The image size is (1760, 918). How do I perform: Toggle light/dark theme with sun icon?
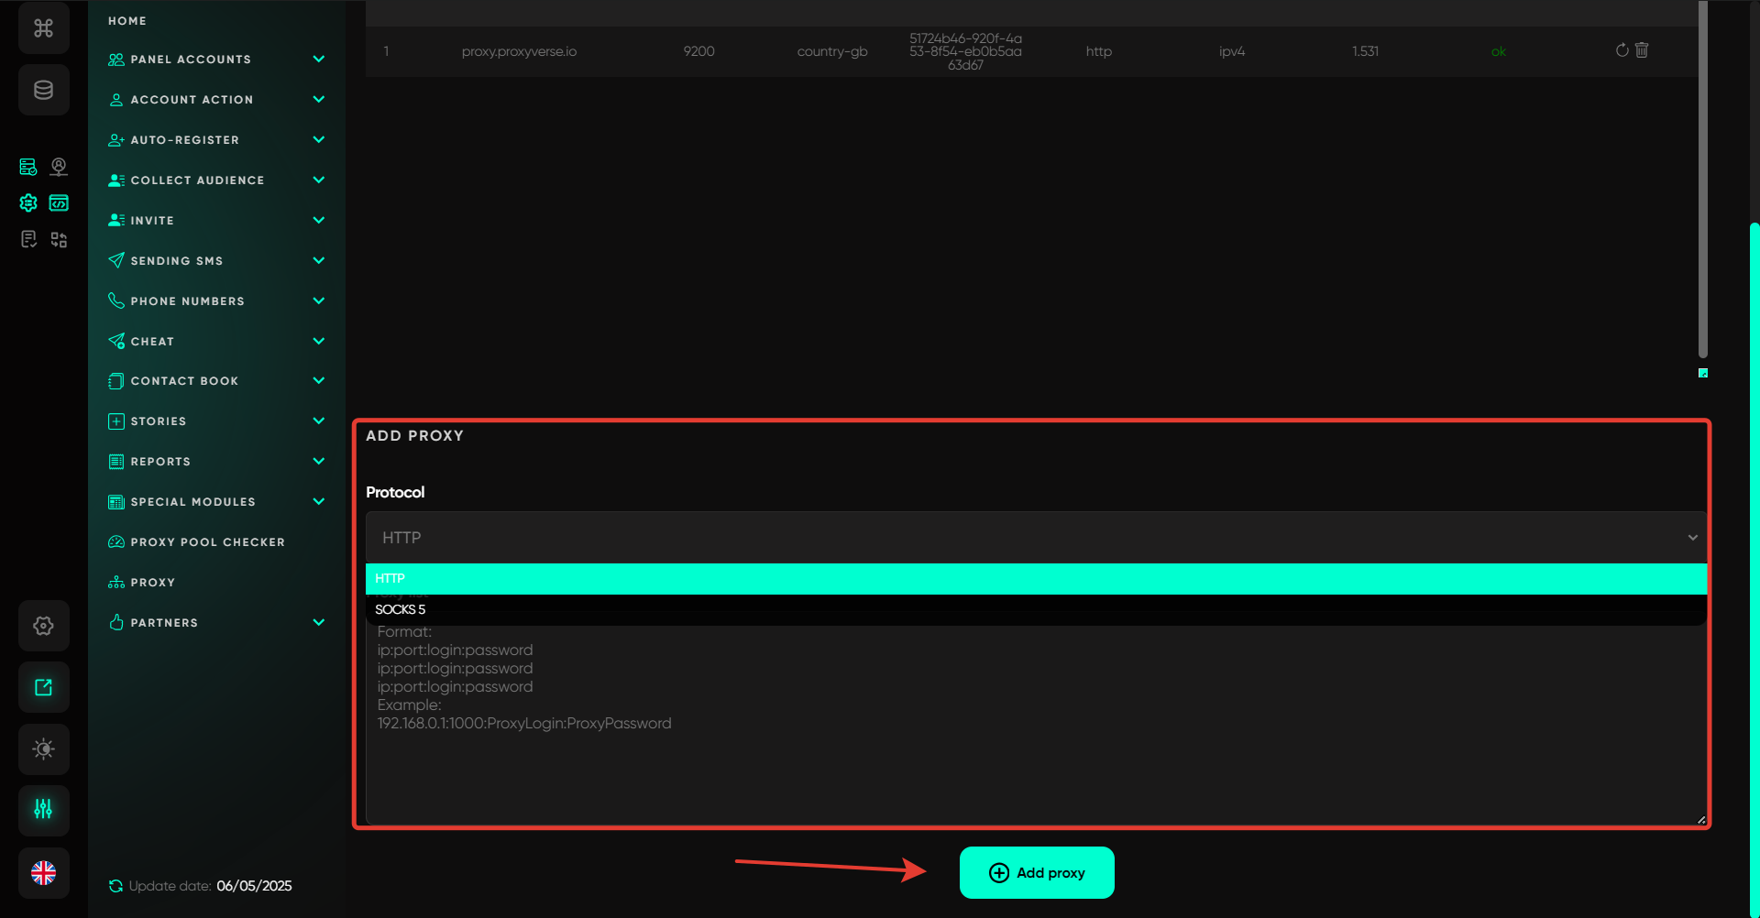(43, 749)
